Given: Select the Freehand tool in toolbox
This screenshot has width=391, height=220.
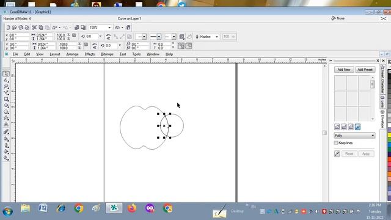Looking at the screenshot, I should (x=6, y=92).
